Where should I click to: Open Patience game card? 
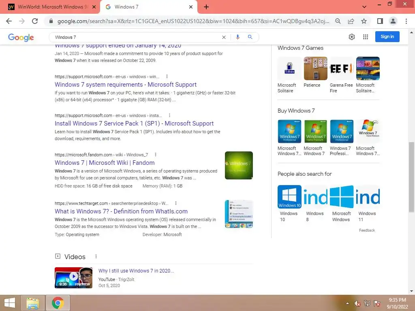[315, 72]
